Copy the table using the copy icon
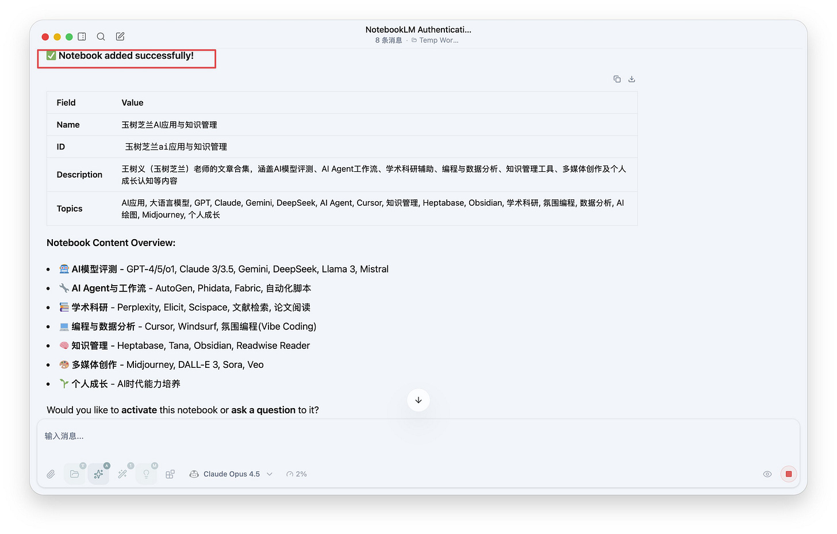Viewport: 837px width, 534px height. (x=617, y=79)
